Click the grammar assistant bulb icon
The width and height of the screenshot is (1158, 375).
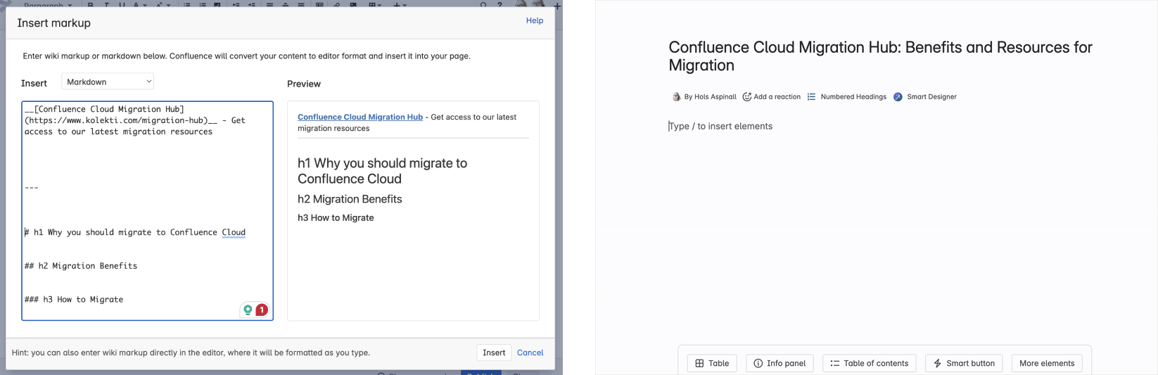click(x=248, y=310)
